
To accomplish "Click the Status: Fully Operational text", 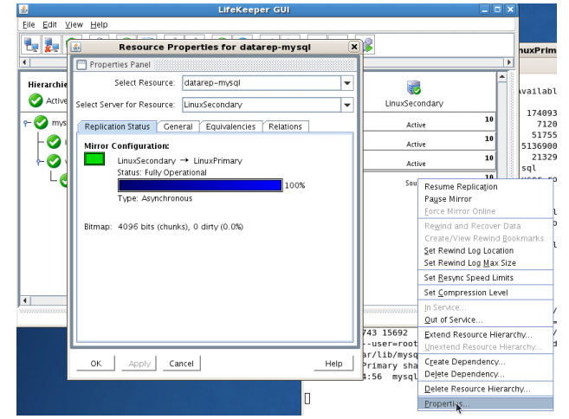I will pos(162,172).
